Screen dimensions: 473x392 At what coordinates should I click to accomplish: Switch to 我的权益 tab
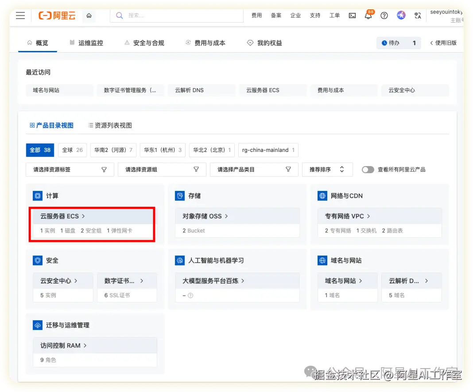pos(264,43)
